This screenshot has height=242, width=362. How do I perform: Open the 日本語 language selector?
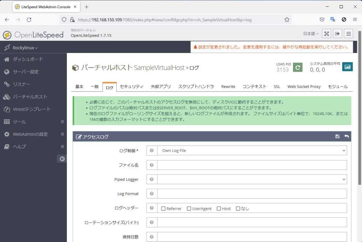(311, 34)
